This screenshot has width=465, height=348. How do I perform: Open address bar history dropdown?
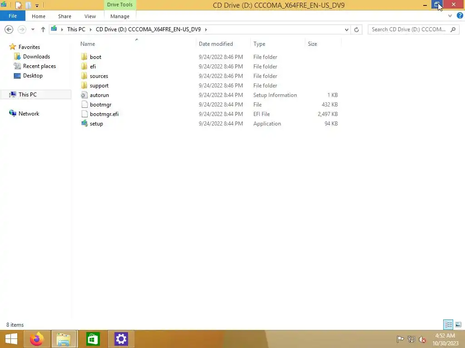coord(346,29)
